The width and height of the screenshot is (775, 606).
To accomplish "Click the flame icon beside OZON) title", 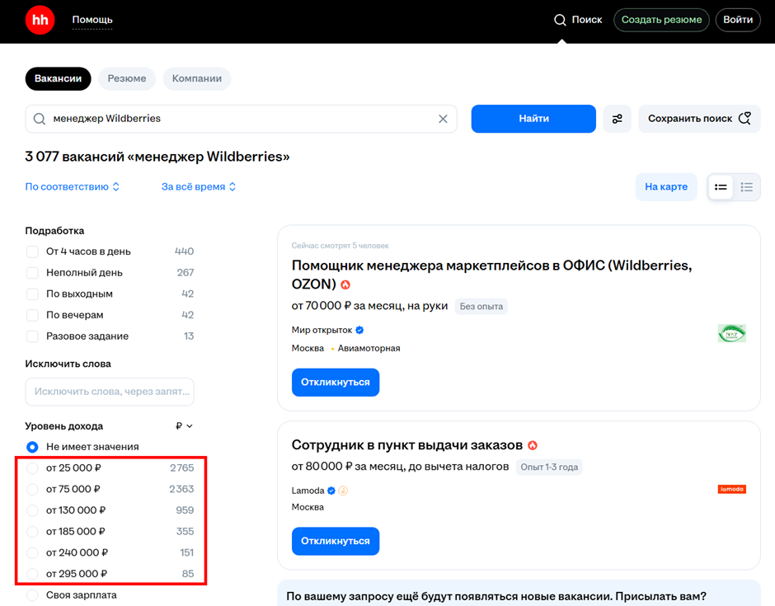I will pos(345,284).
